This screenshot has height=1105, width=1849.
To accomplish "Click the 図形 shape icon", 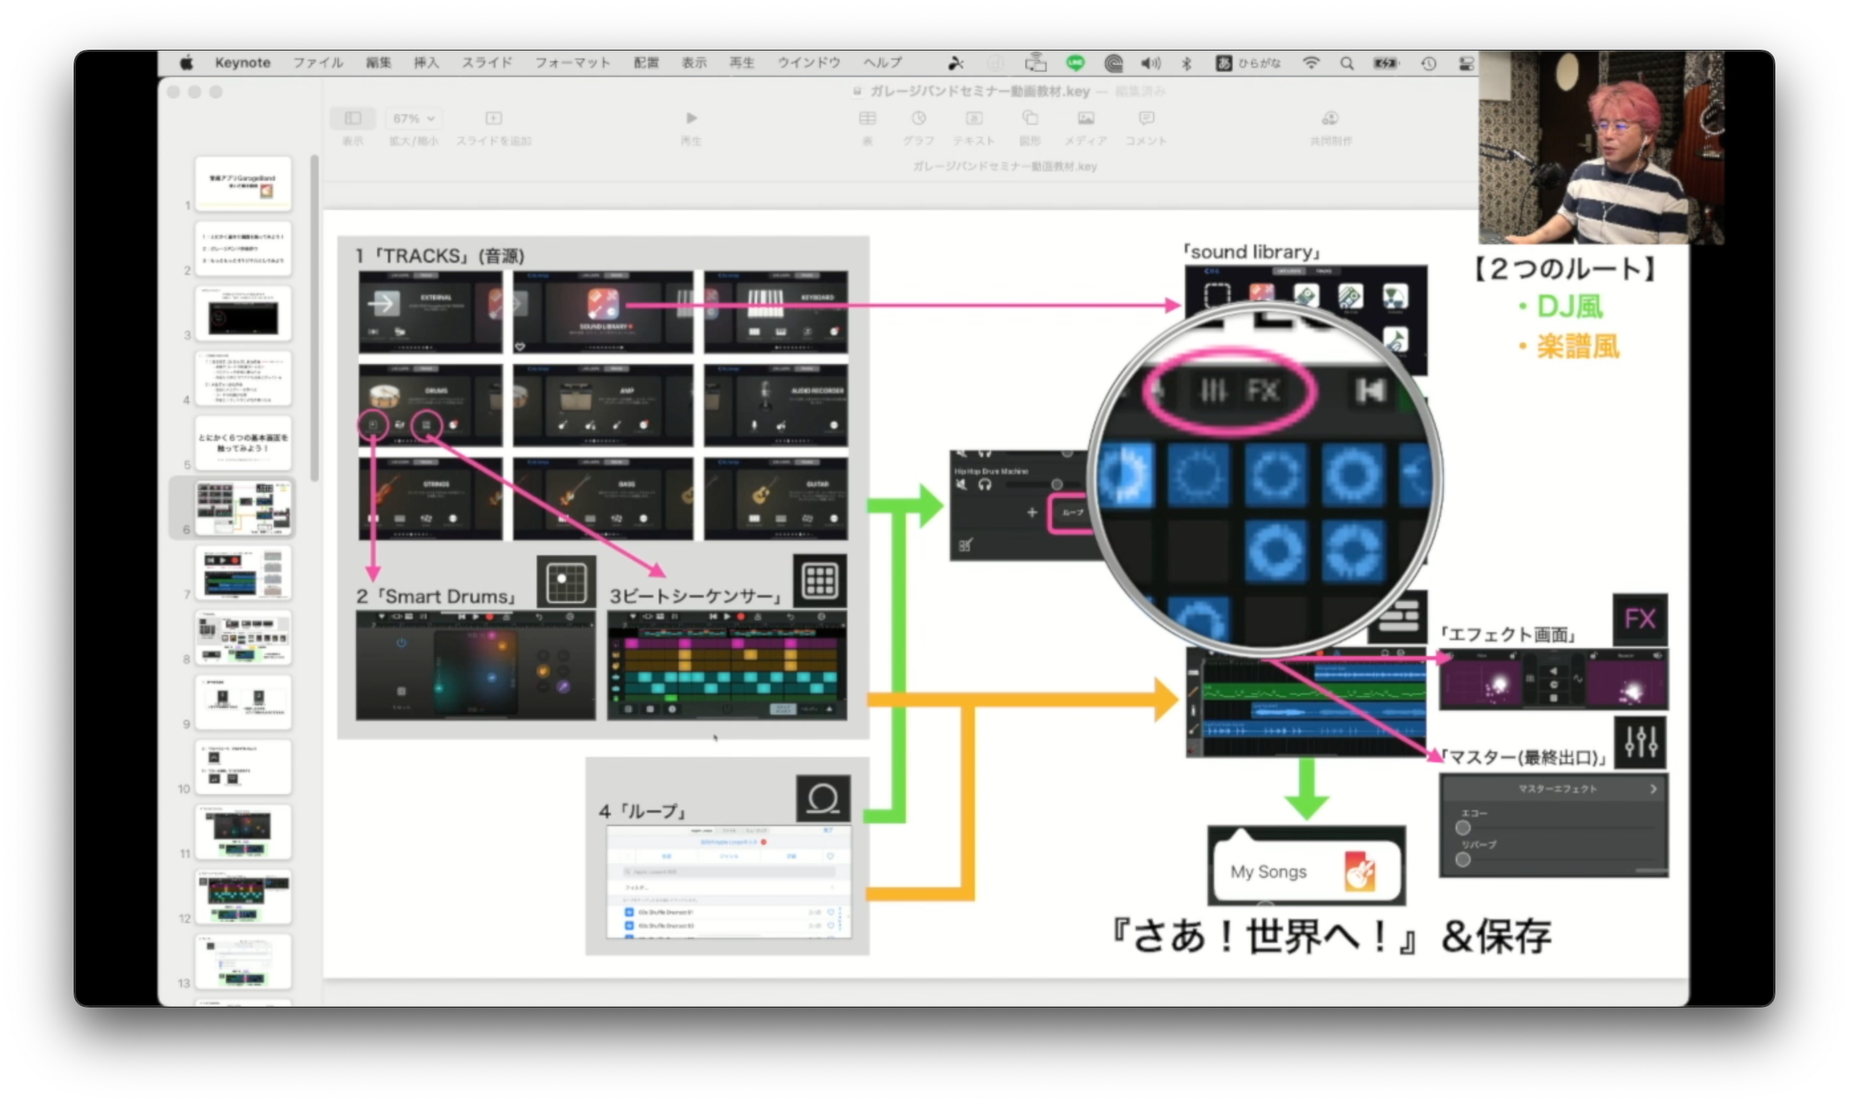I will (1030, 118).
